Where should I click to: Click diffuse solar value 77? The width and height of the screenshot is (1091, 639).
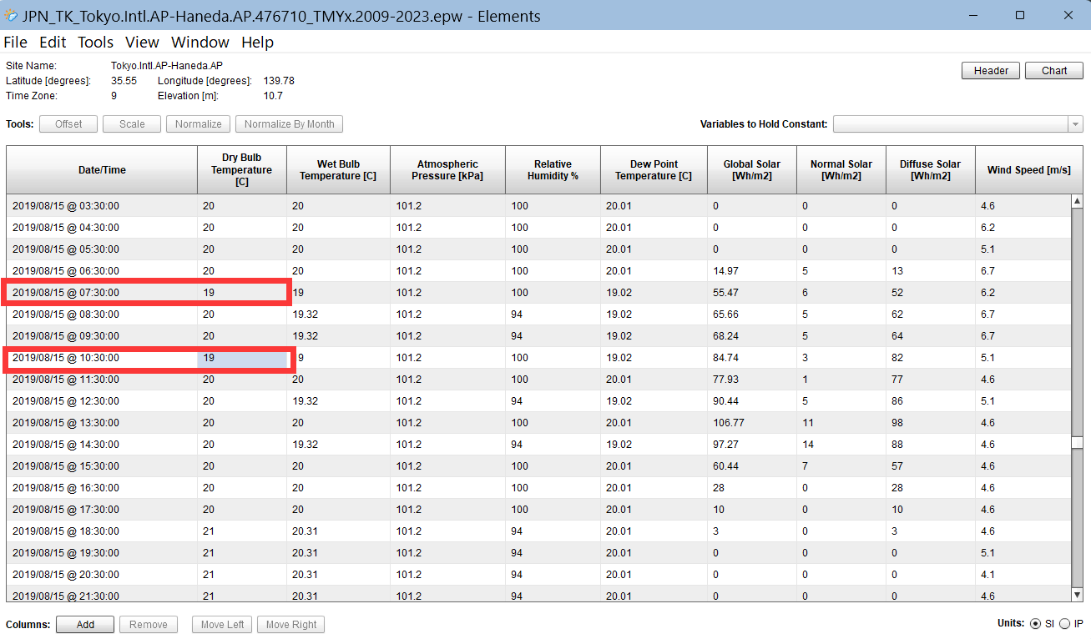[931, 380]
